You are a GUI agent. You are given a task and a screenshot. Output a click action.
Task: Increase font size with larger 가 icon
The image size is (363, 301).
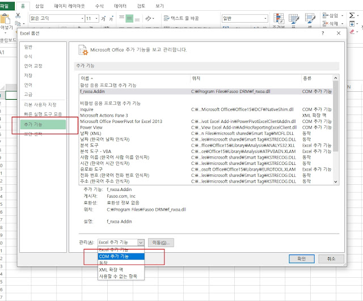point(103,18)
